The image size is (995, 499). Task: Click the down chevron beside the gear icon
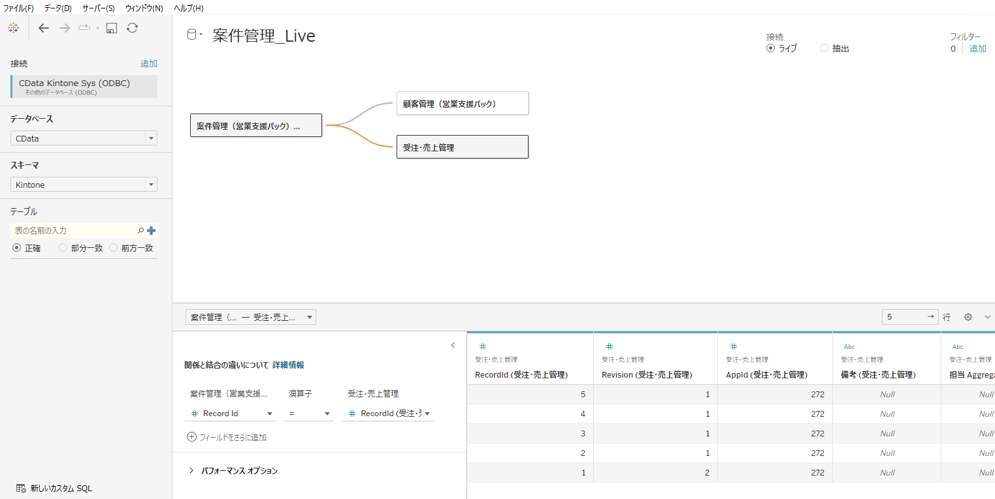(988, 317)
